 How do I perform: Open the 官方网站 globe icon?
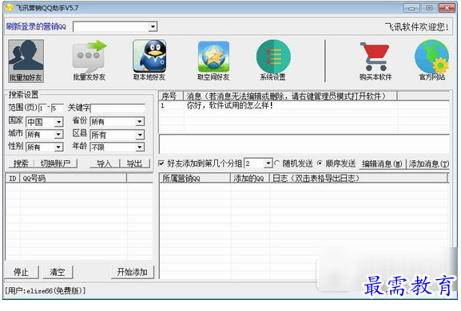[431, 61]
